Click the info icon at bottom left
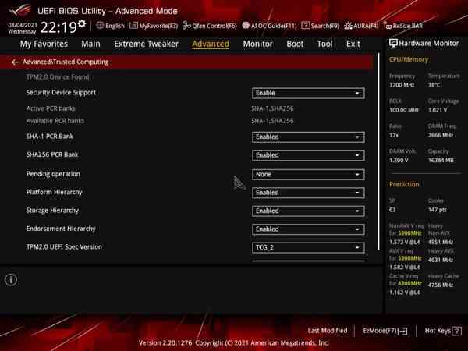468x351 pixels. pos(11,280)
